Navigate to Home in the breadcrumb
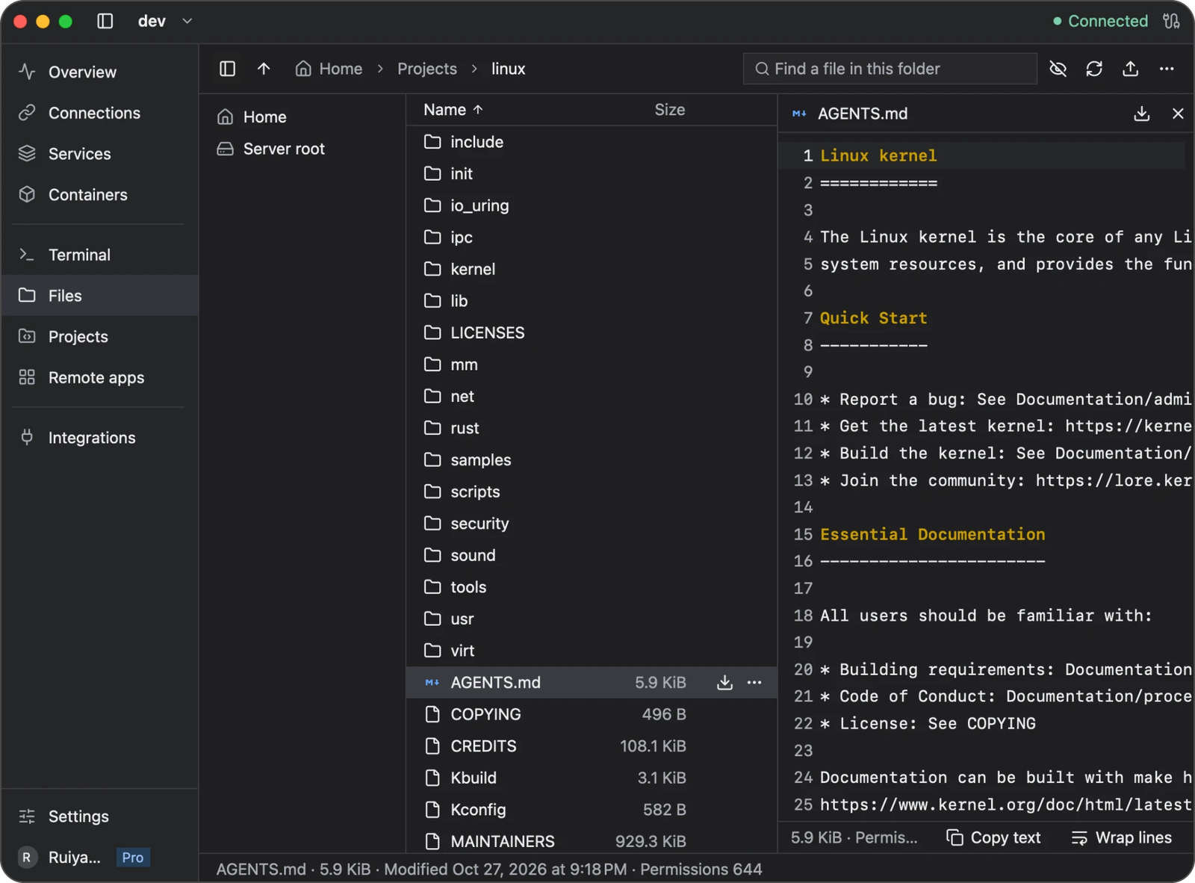Image resolution: width=1195 pixels, height=883 pixels. [329, 69]
